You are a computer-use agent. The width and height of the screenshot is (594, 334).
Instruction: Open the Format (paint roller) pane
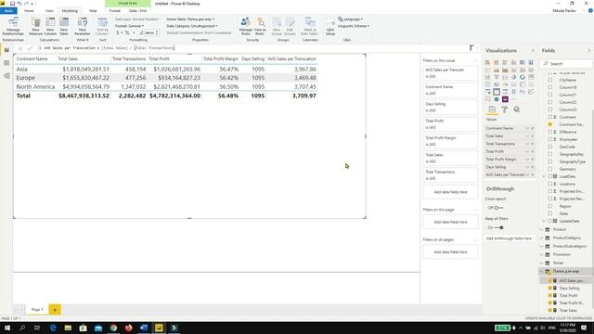pyautogui.click(x=504, y=109)
